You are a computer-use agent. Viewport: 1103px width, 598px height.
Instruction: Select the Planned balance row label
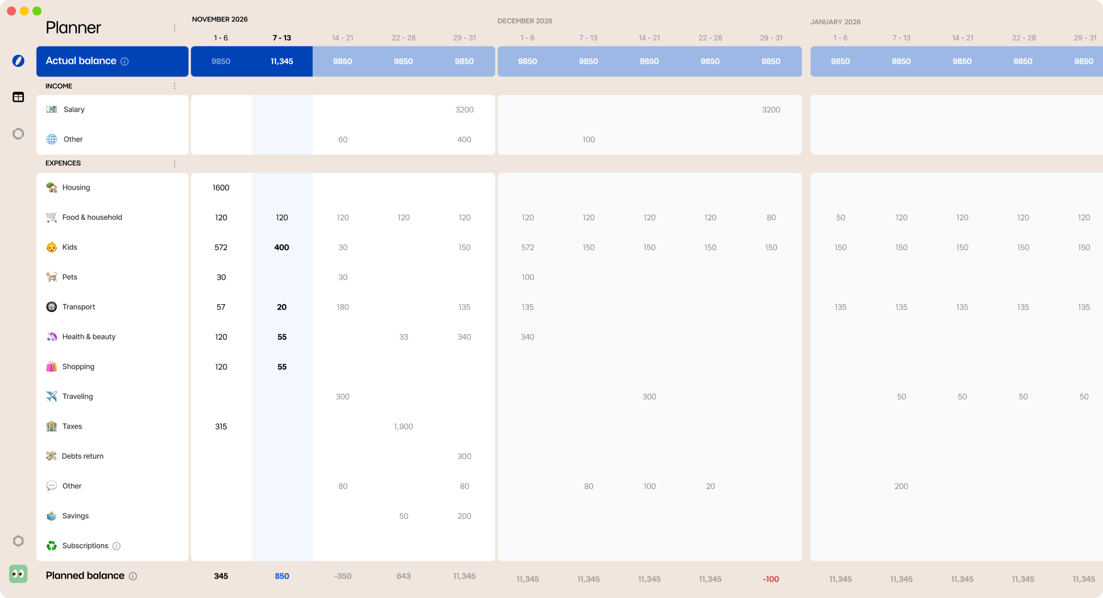[x=85, y=576]
